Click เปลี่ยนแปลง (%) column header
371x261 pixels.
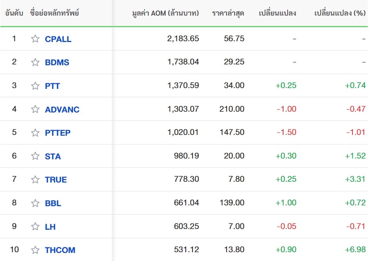click(340, 13)
